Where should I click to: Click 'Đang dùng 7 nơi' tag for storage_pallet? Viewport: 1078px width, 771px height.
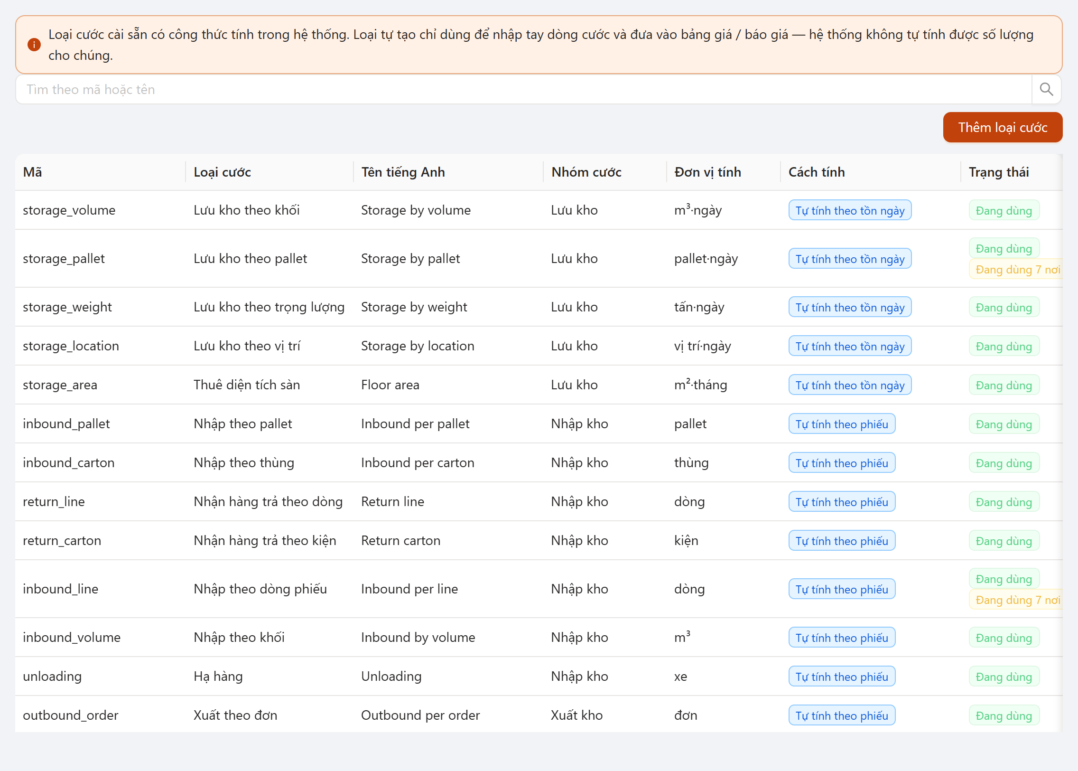[1015, 269]
